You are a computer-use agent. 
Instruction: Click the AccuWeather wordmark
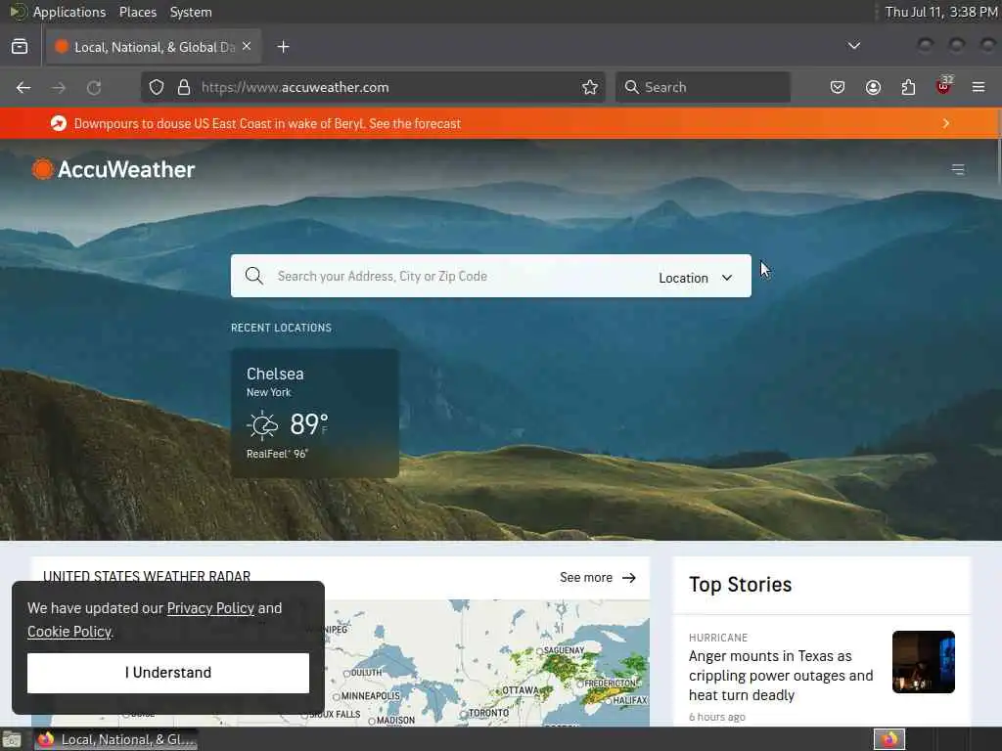126,169
